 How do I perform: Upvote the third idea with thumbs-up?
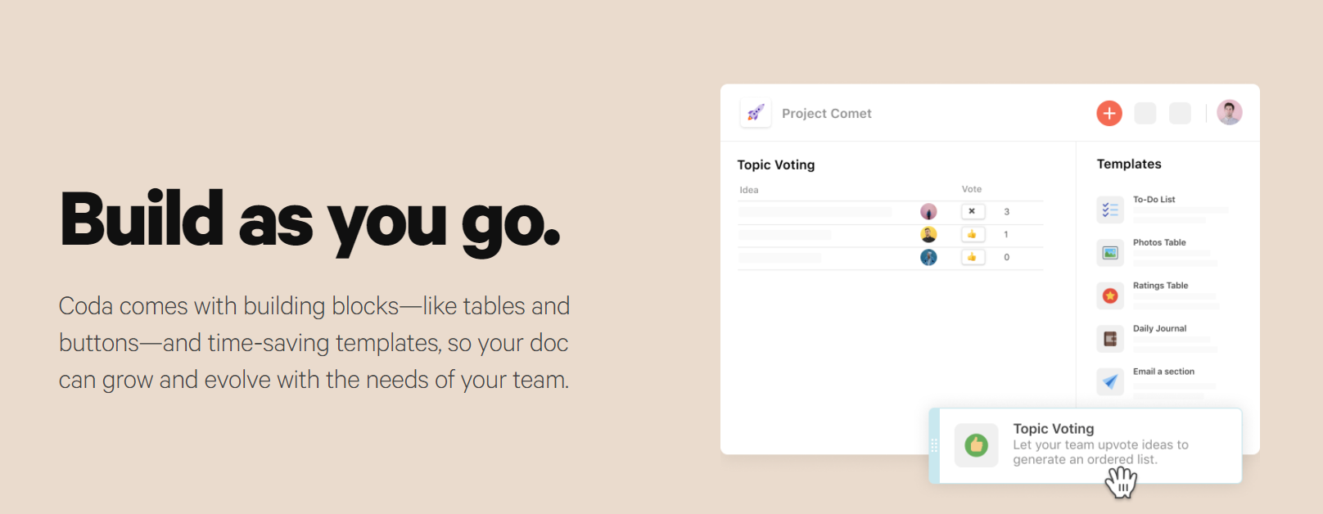pos(972,257)
